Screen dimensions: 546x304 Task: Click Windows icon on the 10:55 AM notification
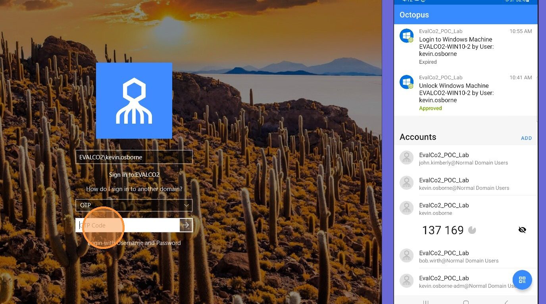pyautogui.click(x=406, y=36)
